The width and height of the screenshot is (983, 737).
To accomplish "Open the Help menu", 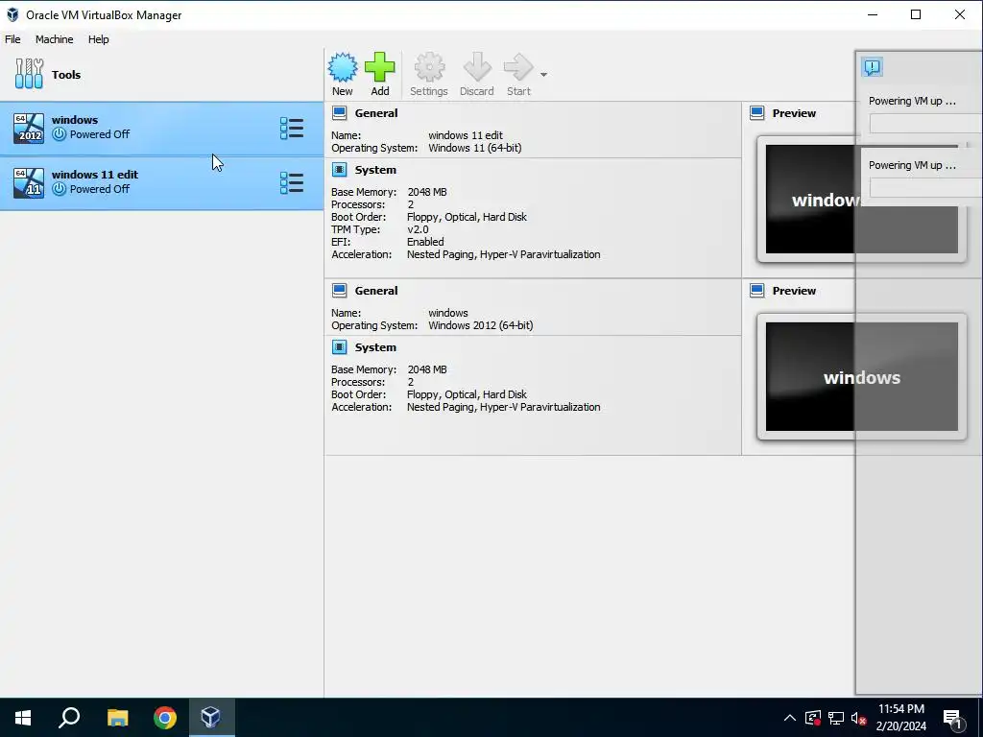I will 99,38.
